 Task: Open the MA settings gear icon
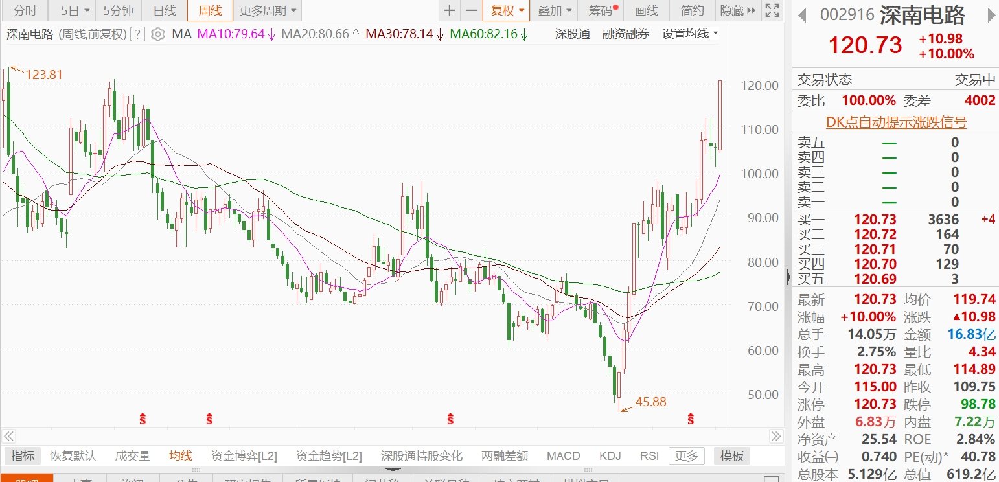pyautogui.click(x=157, y=34)
